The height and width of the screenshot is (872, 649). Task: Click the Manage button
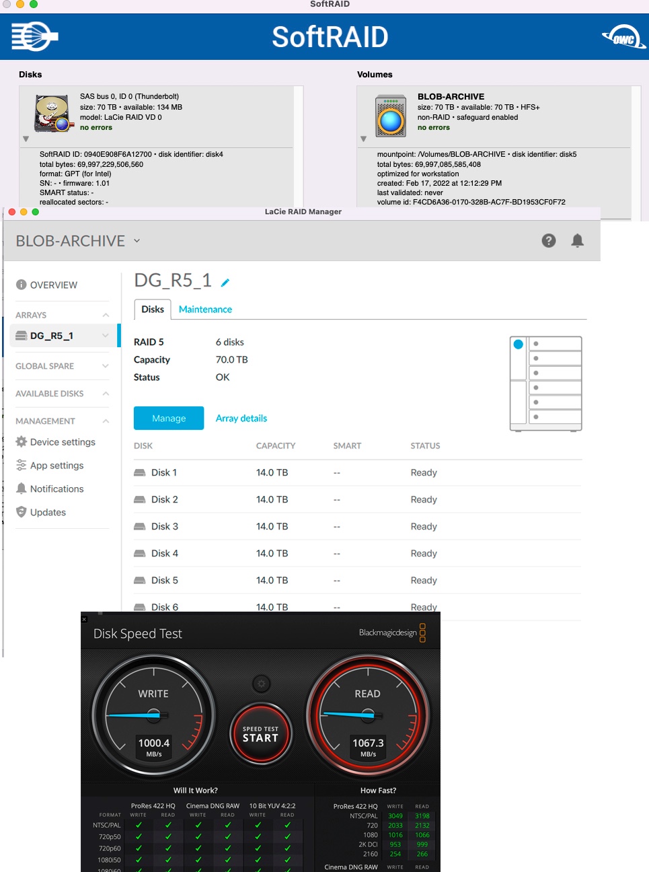[169, 419]
